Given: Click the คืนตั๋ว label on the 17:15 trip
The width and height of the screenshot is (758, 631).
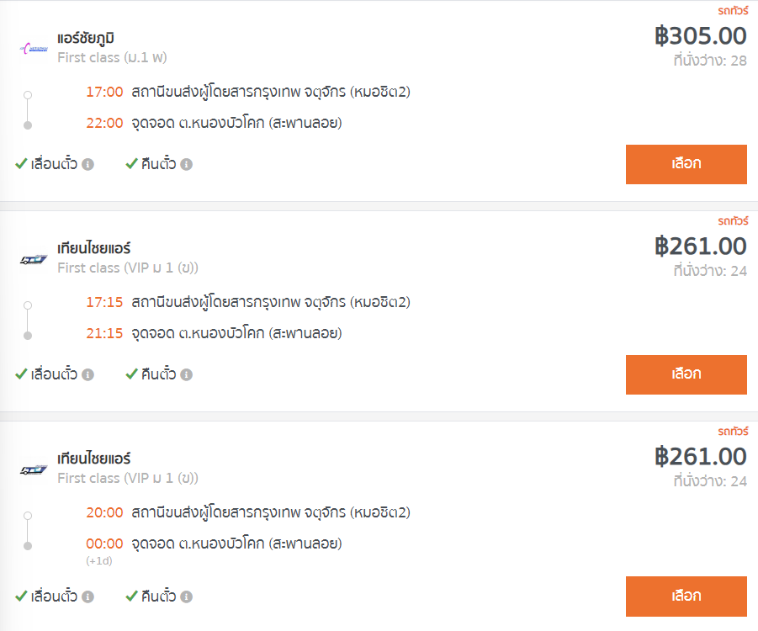Looking at the screenshot, I should [158, 374].
